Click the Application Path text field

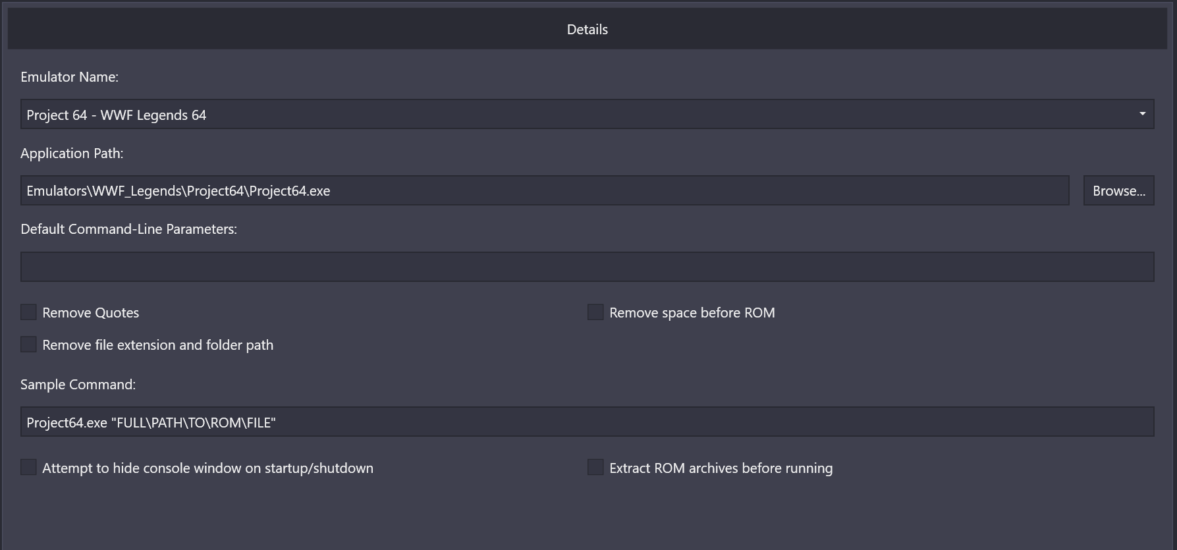[x=545, y=190]
